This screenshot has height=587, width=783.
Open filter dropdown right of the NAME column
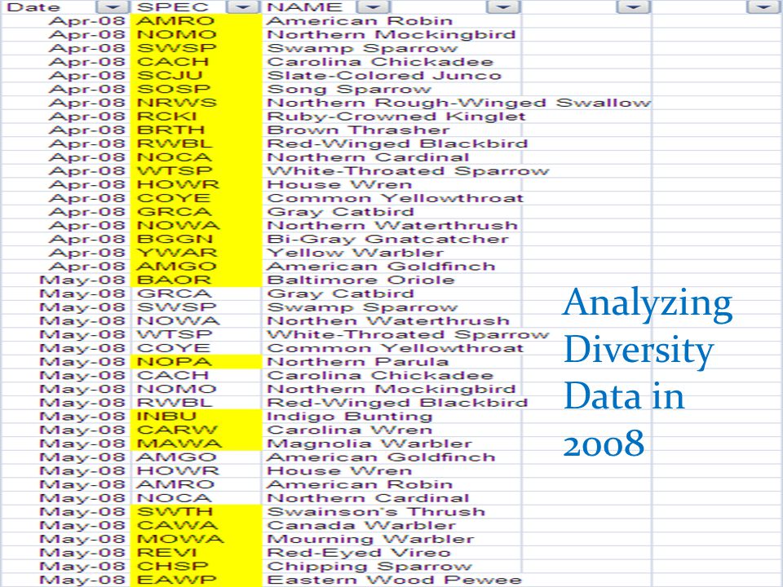(x=503, y=7)
